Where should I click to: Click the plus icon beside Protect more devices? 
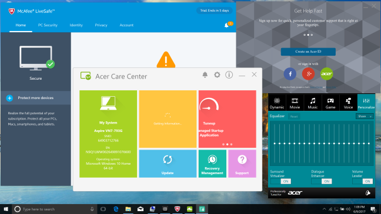9,98
